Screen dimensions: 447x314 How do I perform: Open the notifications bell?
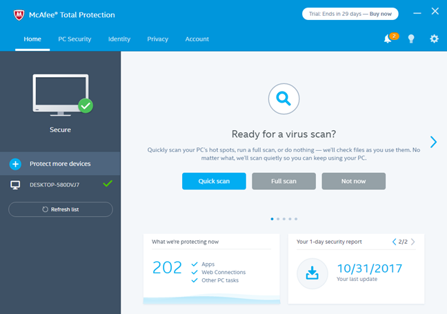[x=387, y=39]
